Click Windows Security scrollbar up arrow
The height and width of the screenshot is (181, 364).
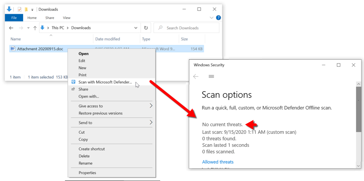[358, 84]
